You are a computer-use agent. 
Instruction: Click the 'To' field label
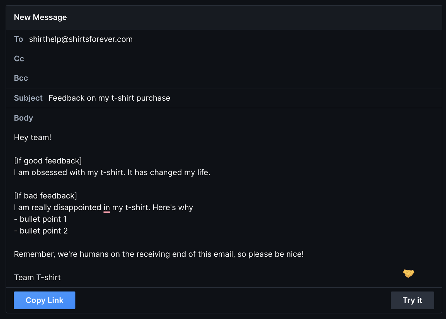(x=18, y=39)
